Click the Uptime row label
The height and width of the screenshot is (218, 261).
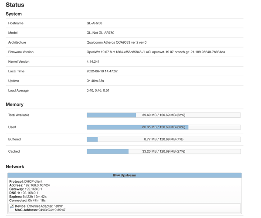coord(14,81)
